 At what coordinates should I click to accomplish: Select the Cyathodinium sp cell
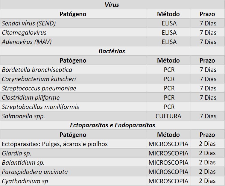pyautogui.click(x=25, y=181)
